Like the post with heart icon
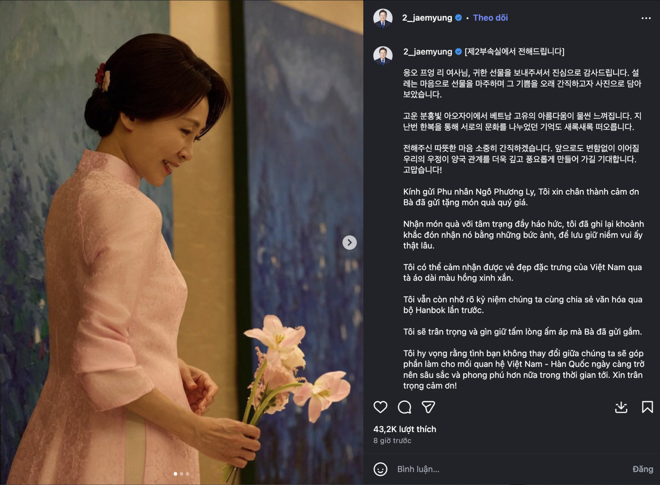 (380, 407)
